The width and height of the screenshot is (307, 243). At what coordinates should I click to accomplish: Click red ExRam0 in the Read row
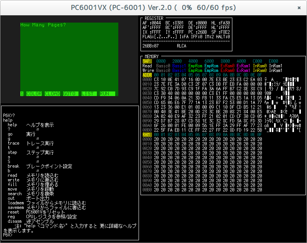[x=227, y=66]
